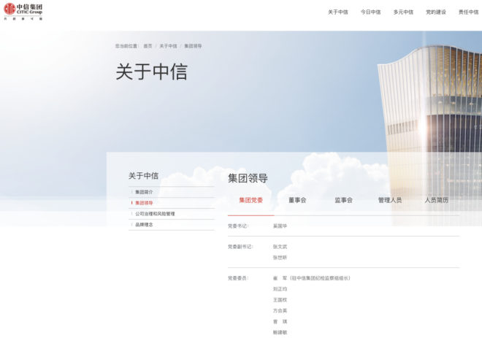Switch to the 监事会 tab
The image size is (482, 338).
[343, 200]
